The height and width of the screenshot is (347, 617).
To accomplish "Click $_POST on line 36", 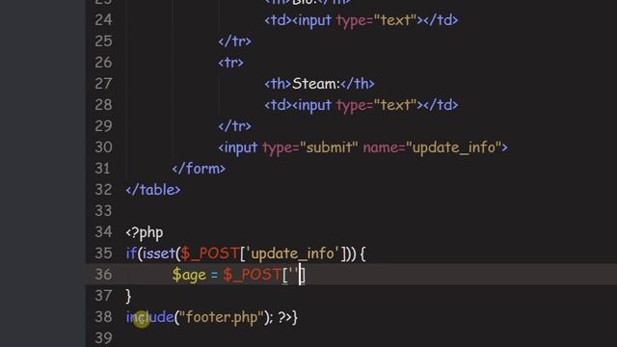I will coord(253,275).
